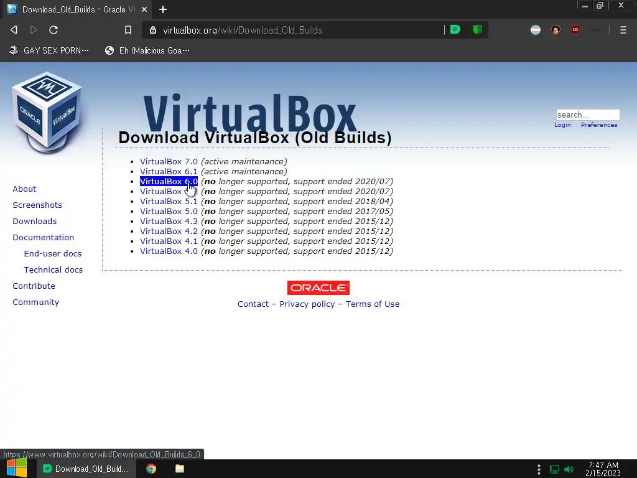Screen dimensions: 637x478
Task: Bookmark this page with the bookmark icon
Action: [x=128, y=30]
